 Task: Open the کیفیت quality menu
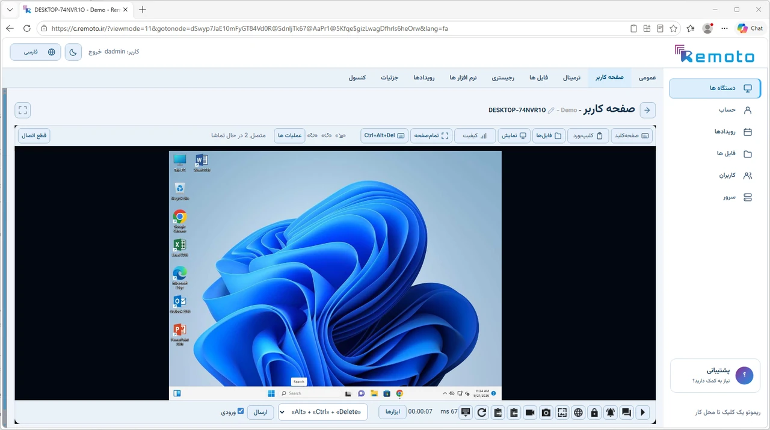(475, 136)
